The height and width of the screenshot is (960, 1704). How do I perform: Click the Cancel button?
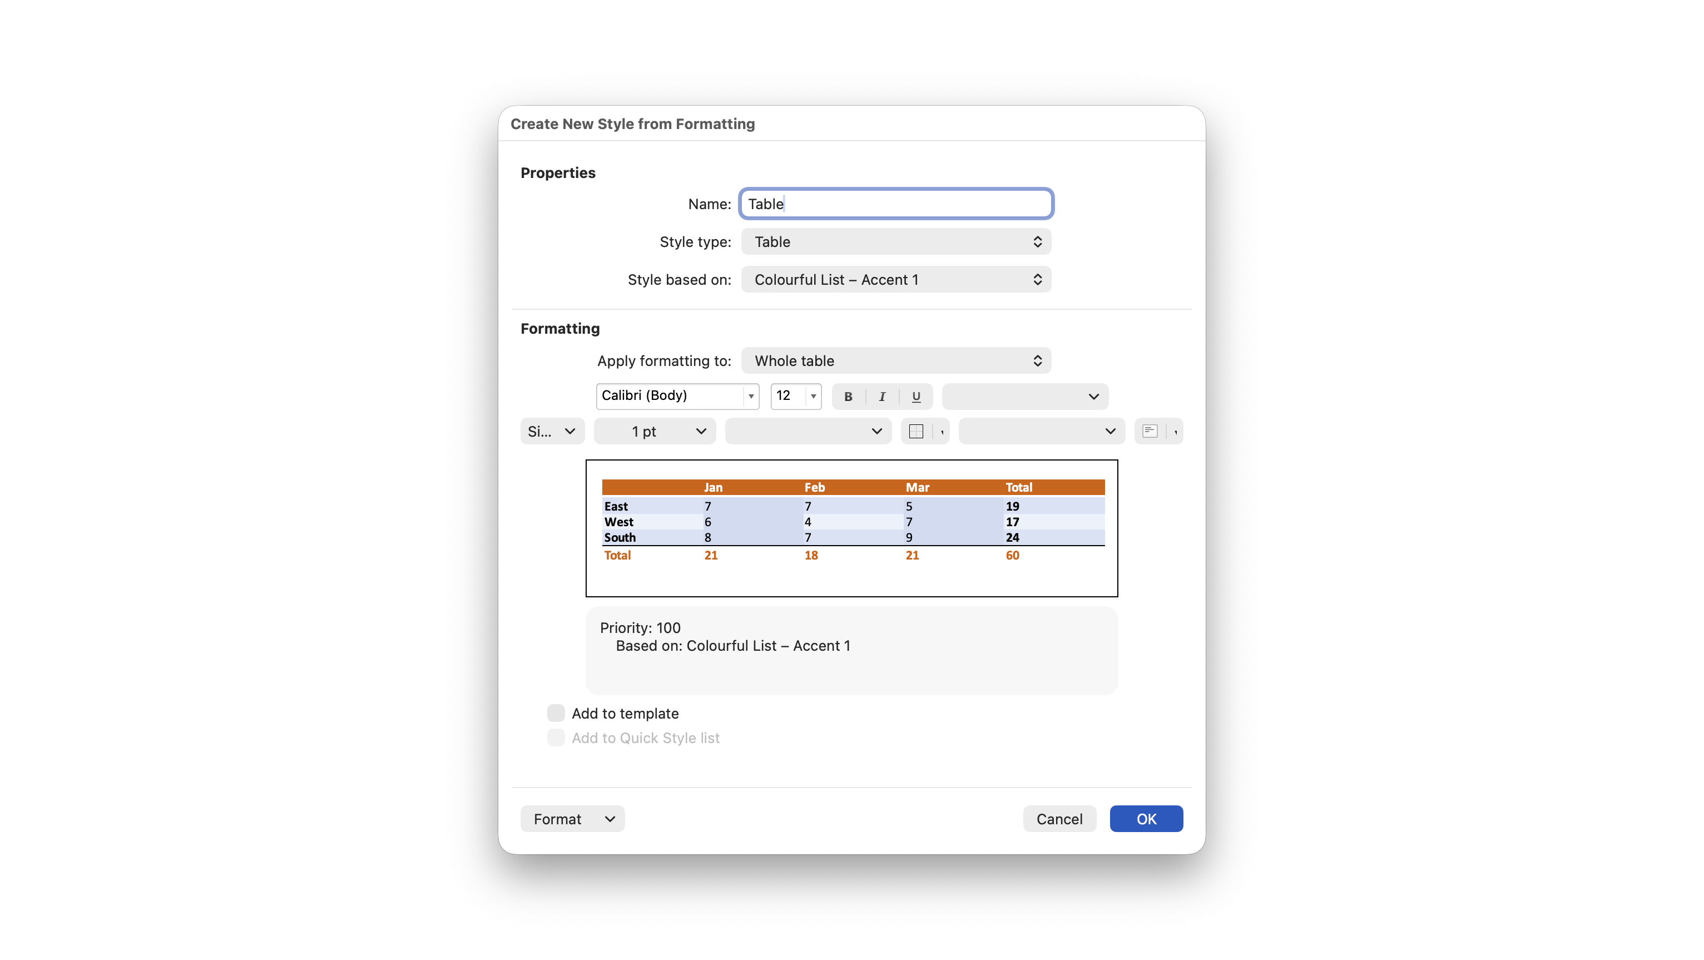[1059, 819]
